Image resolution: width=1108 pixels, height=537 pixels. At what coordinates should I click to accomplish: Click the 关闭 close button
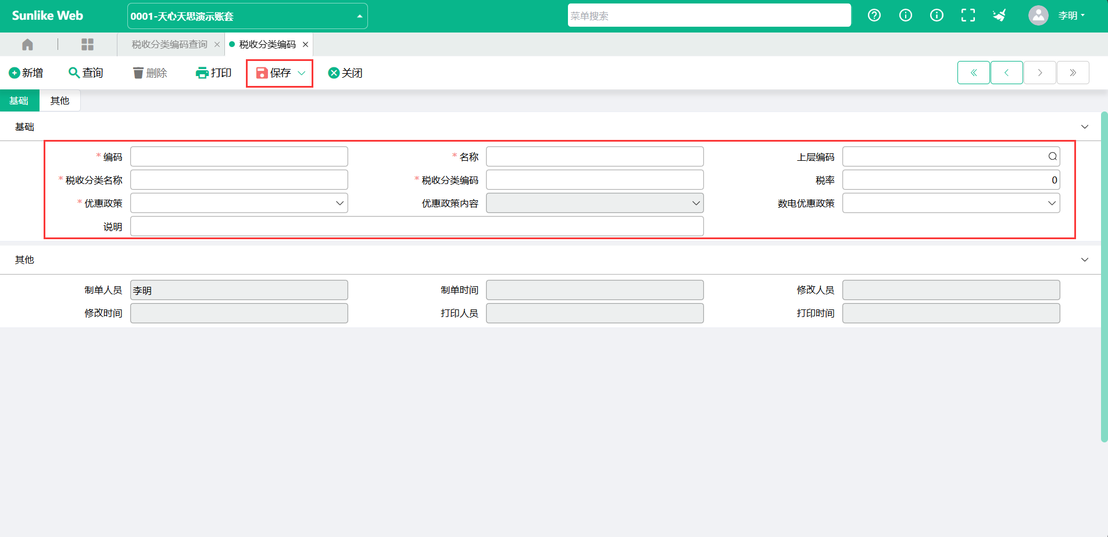pyautogui.click(x=345, y=73)
